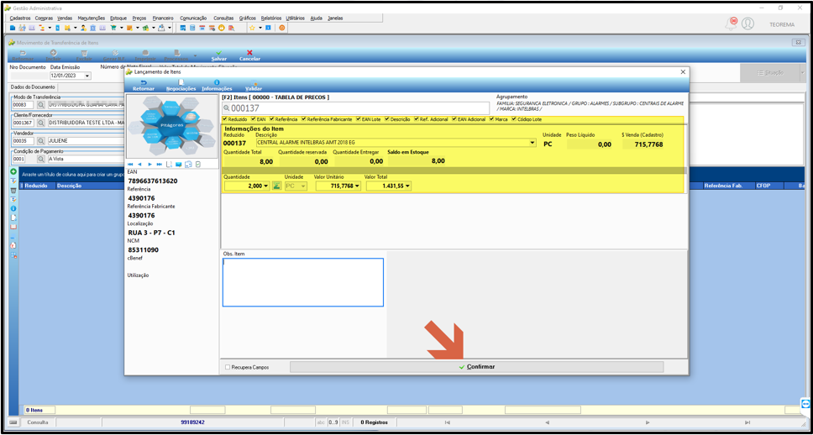Screen dimensions: 813x435
Task: Click the Retornar icon in Lançamento de Itens
Action: click(144, 82)
